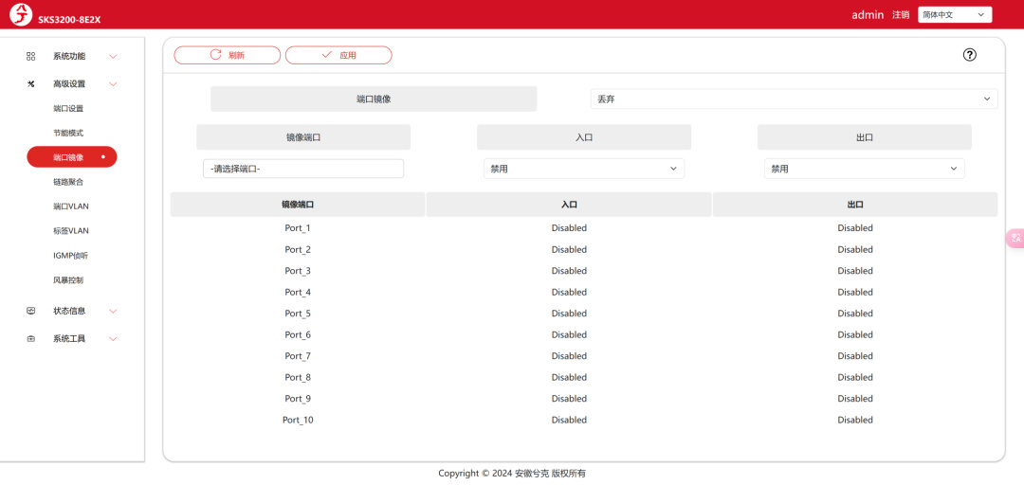Click Port_1 入口 Disabled cell
The height and width of the screenshot is (485, 1024).
(569, 227)
